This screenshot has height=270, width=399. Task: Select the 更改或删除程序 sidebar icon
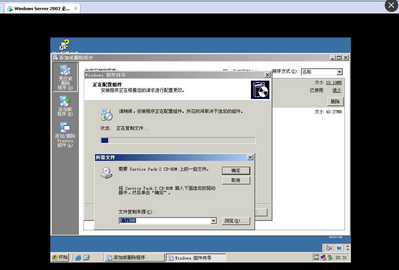coord(65,77)
